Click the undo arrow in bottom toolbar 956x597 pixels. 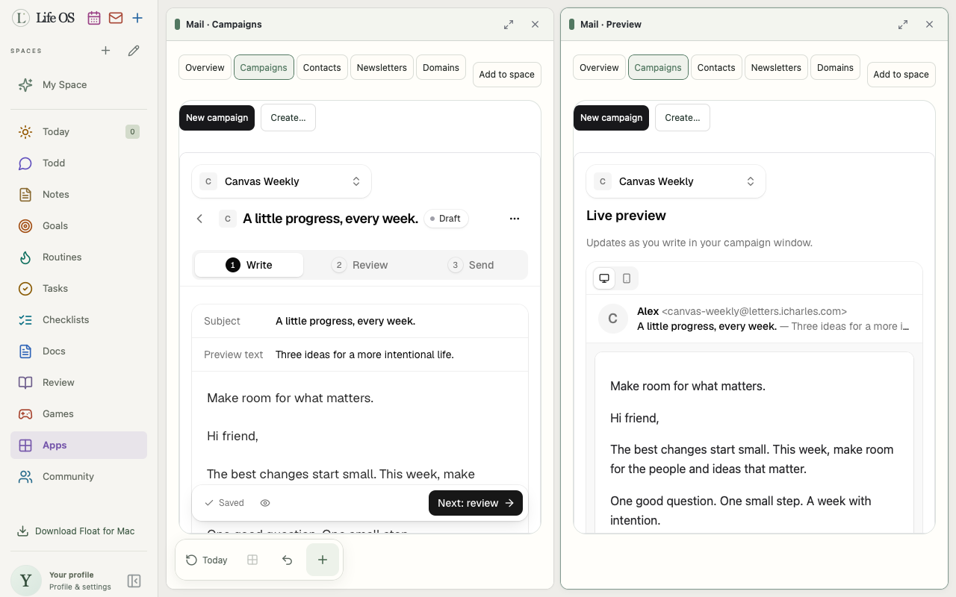point(287,560)
